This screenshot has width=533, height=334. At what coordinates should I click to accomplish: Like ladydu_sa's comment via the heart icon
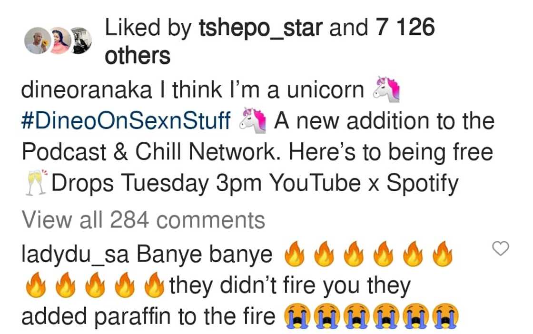pos(501,247)
